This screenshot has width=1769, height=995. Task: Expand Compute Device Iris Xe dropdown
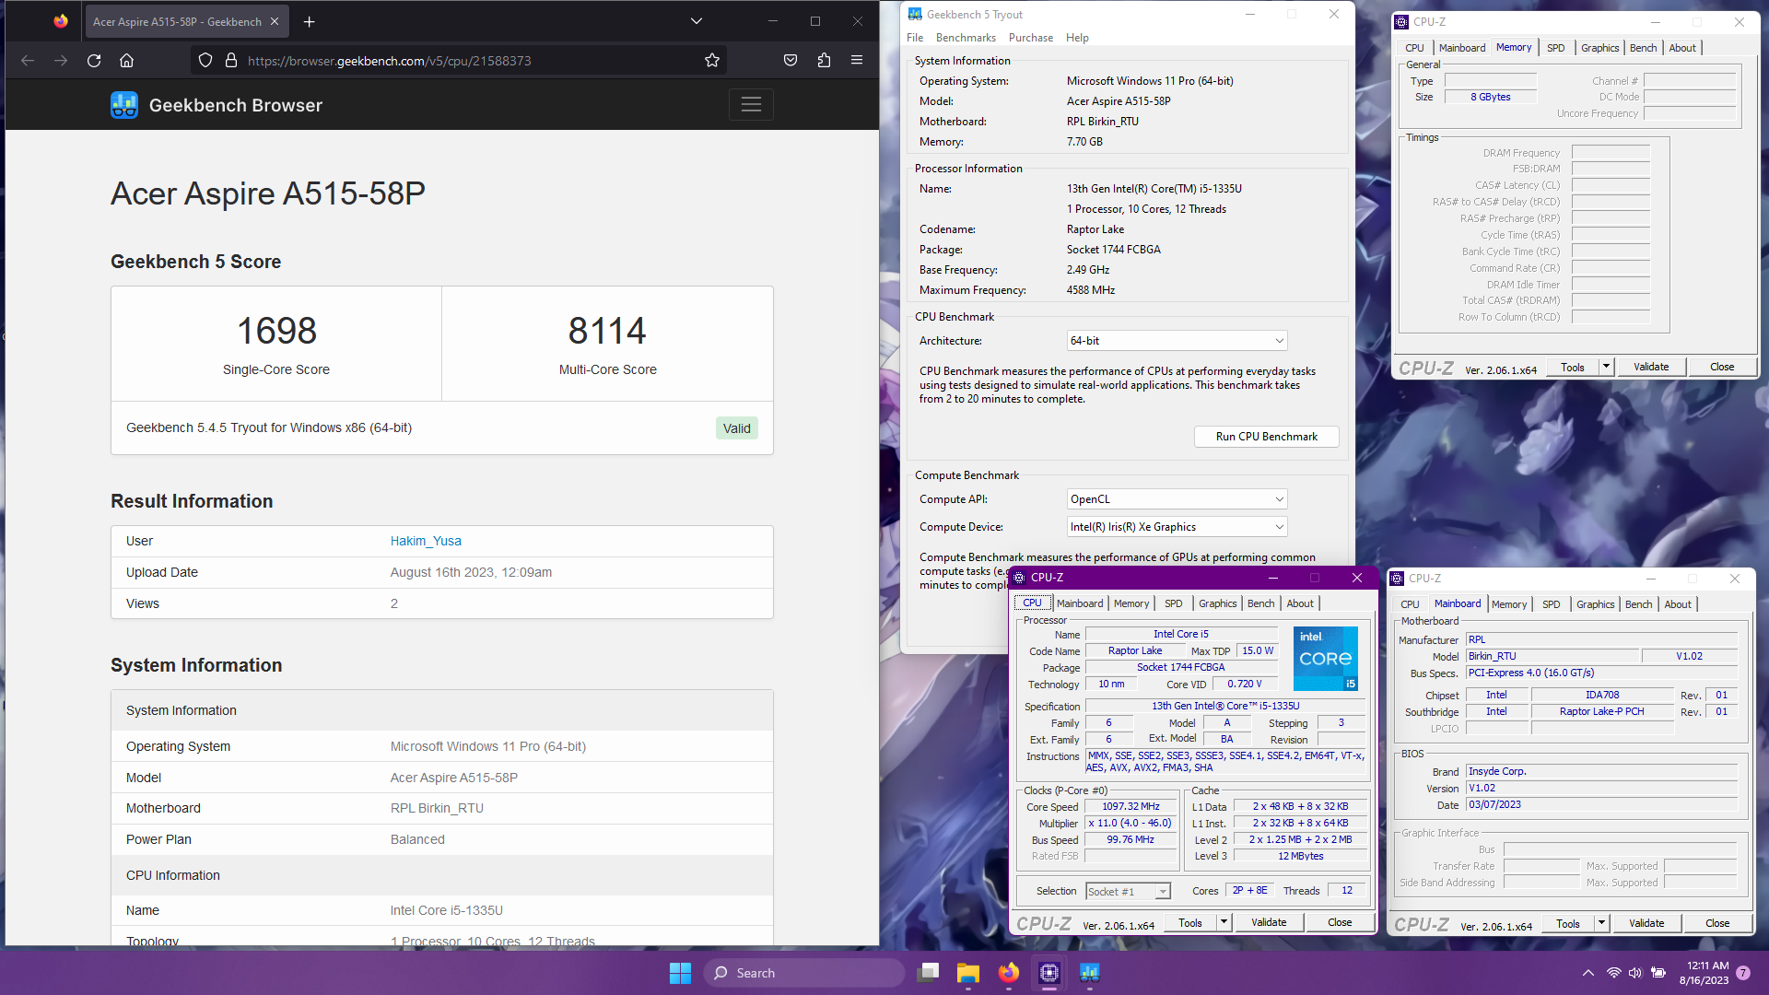1177,527
